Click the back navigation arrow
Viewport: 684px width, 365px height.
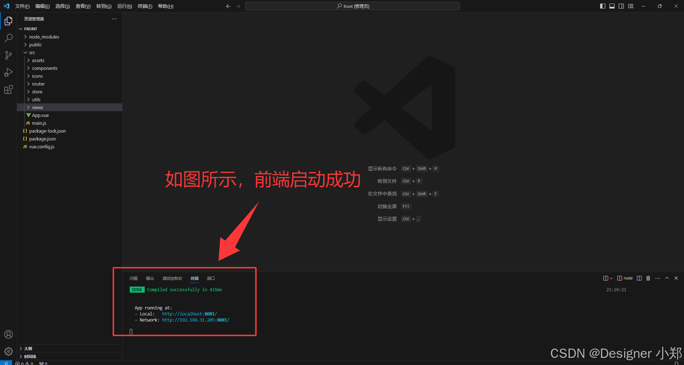click(x=228, y=6)
